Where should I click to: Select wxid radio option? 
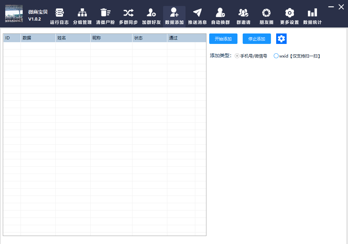(x=276, y=56)
